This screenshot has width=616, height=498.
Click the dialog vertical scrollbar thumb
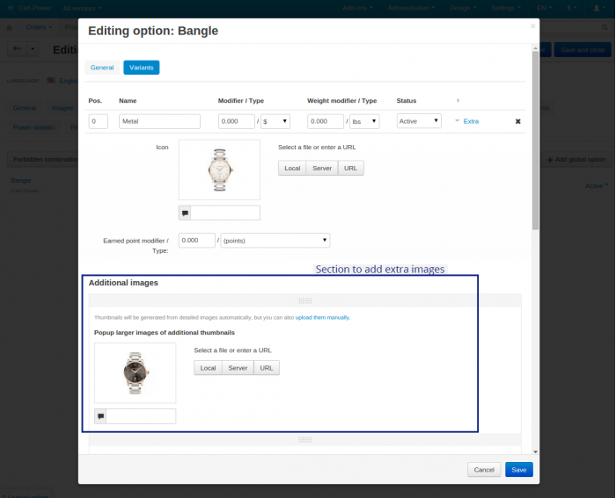[535, 141]
